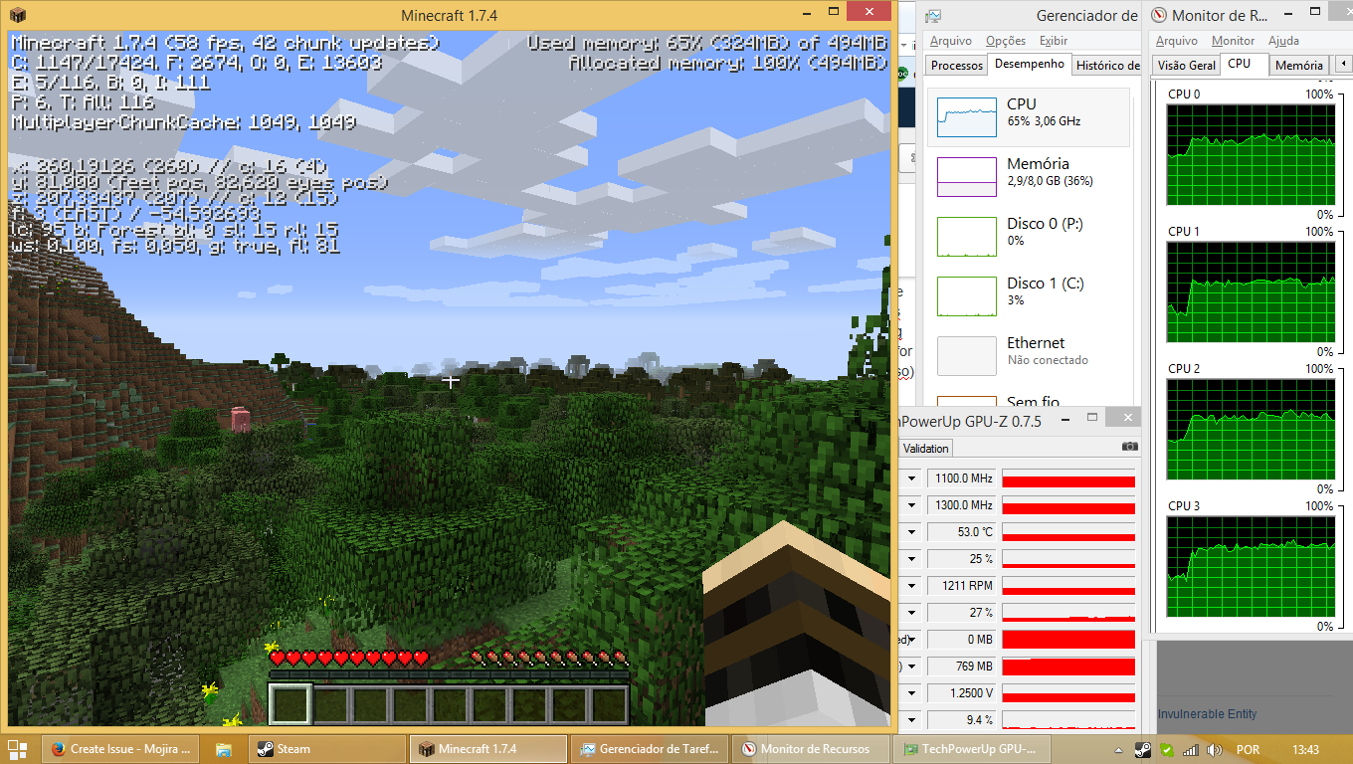The width and height of the screenshot is (1353, 764).
Task: Click the Steam system tray icon
Action: click(1144, 750)
